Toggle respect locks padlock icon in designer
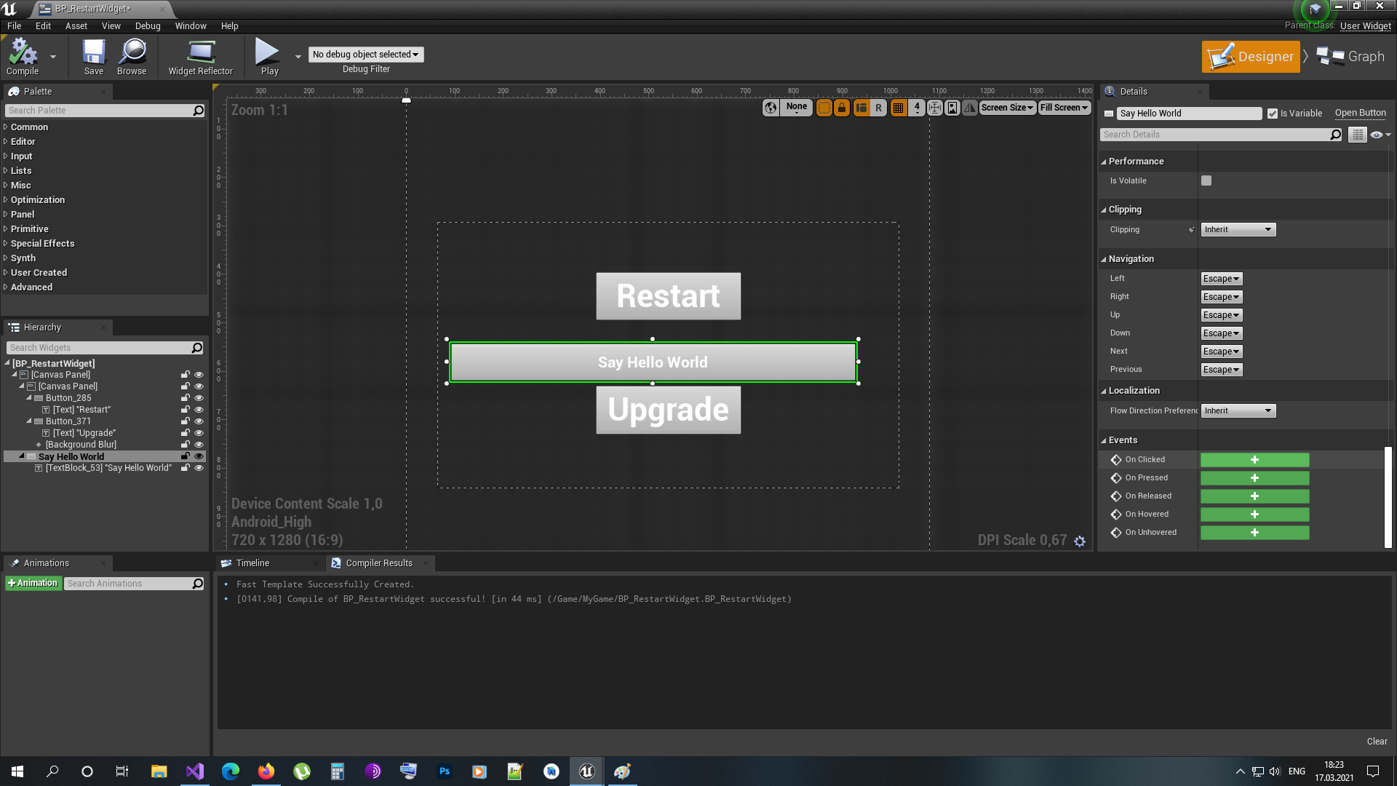Image resolution: width=1397 pixels, height=786 pixels. [842, 108]
